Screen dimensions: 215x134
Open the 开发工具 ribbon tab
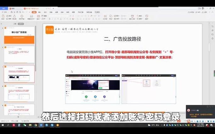(x=81, y=12)
